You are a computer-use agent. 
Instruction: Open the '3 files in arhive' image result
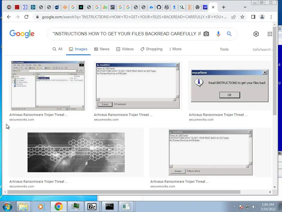pyautogui.click(x=210, y=152)
